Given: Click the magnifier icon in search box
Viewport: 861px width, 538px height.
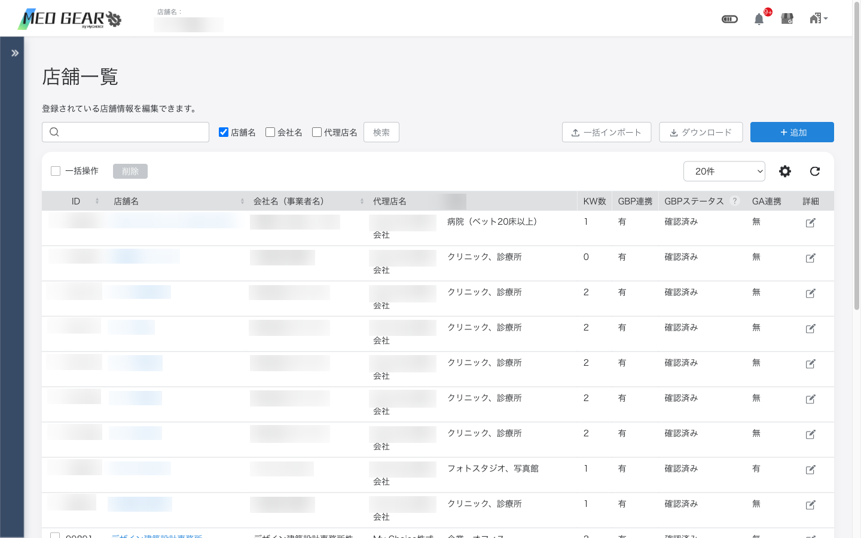Looking at the screenshot, I should point(54,132).
